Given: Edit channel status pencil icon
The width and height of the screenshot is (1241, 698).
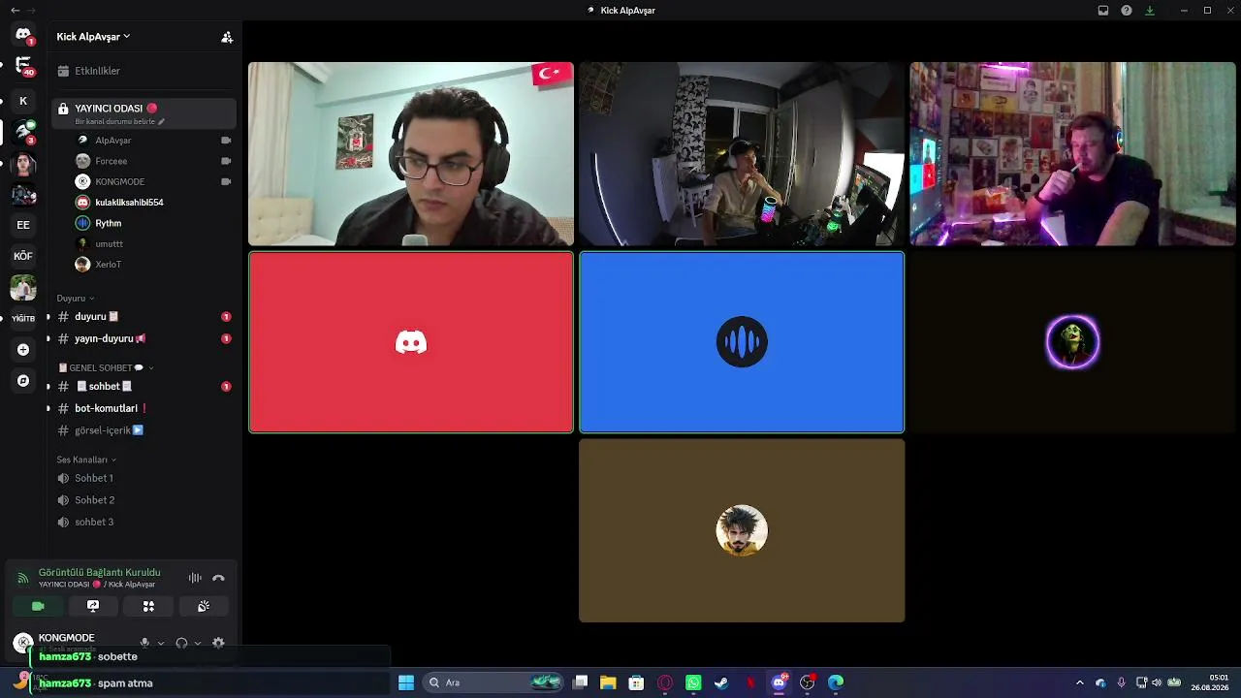Looking at the screenshot, I should coord(161,122).
